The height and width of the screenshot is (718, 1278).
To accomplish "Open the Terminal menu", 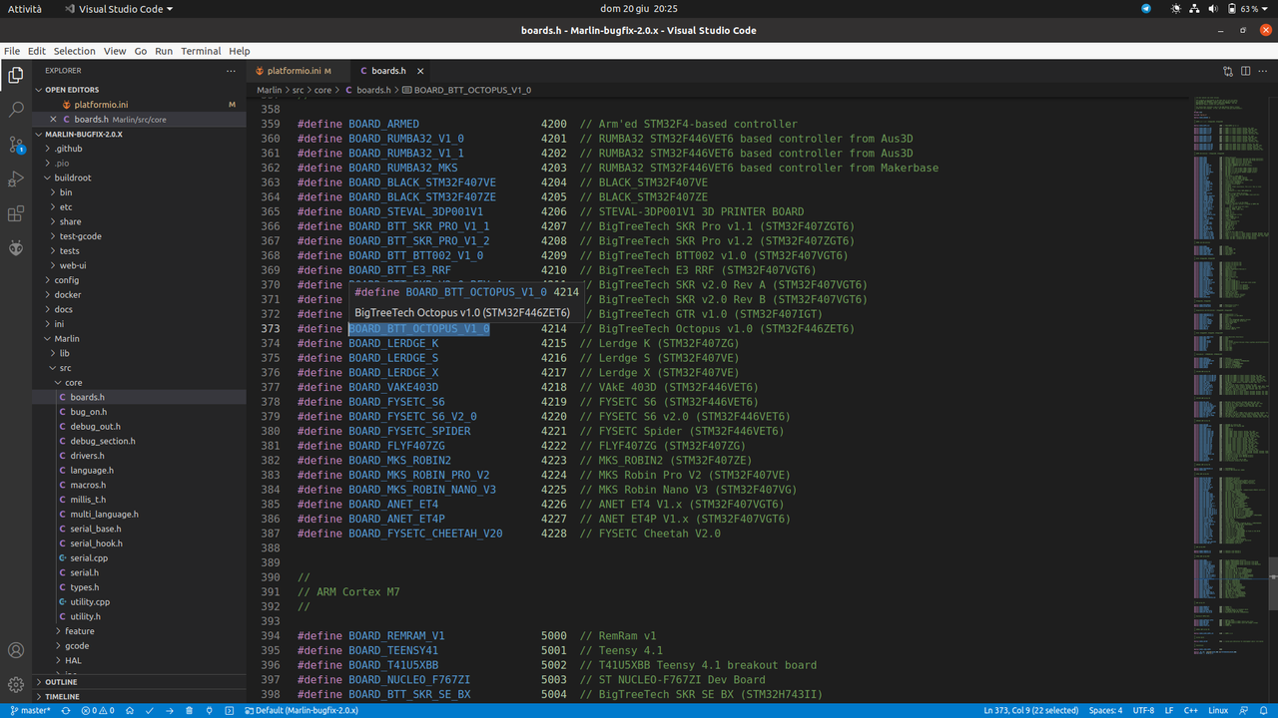I will coord(200,51).
